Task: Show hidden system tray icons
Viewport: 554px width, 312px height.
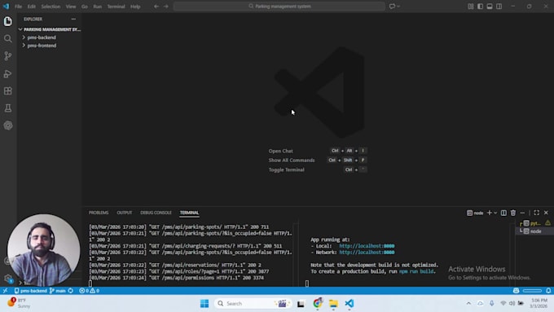Action: pos(468,304)
